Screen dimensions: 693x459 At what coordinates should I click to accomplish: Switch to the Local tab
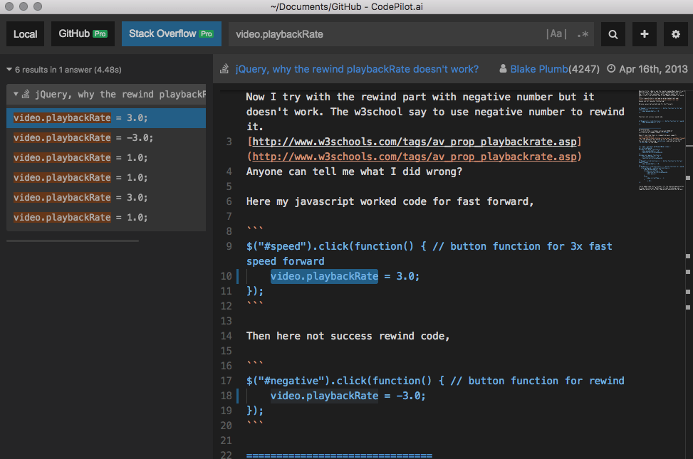(x=25, y=34)
